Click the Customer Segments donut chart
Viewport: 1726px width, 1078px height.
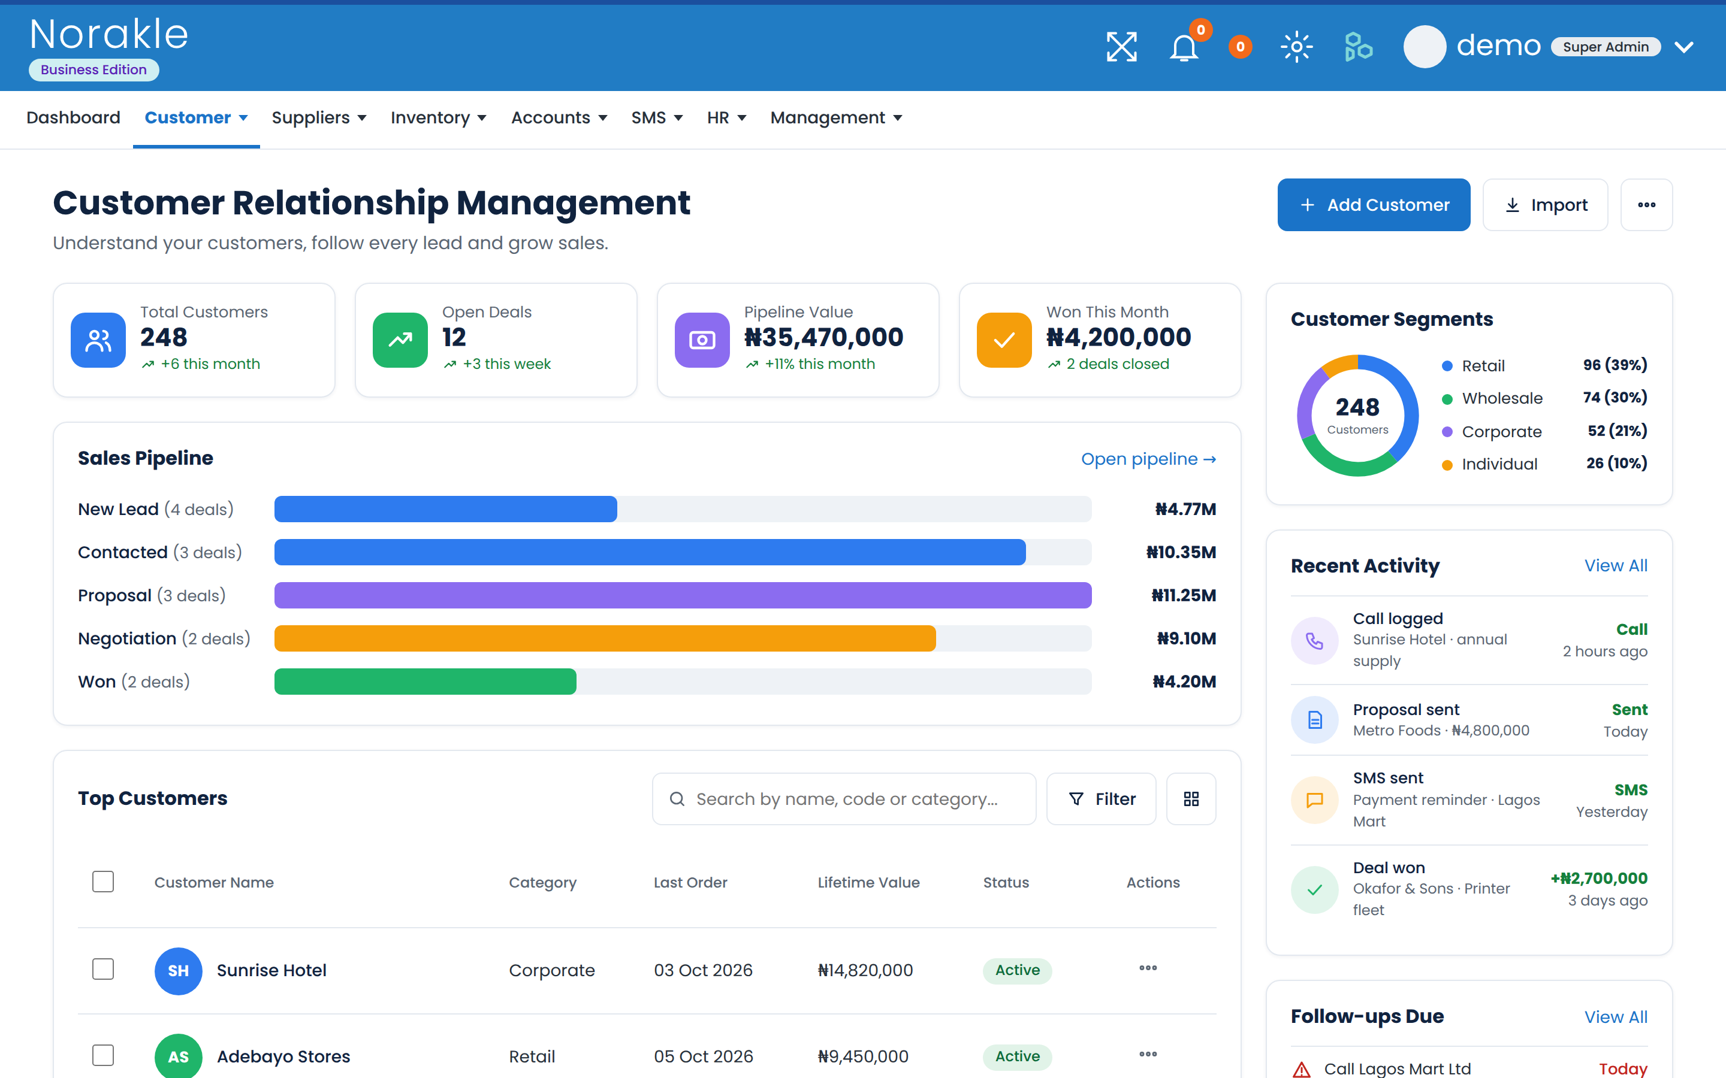click(1357, 416)
